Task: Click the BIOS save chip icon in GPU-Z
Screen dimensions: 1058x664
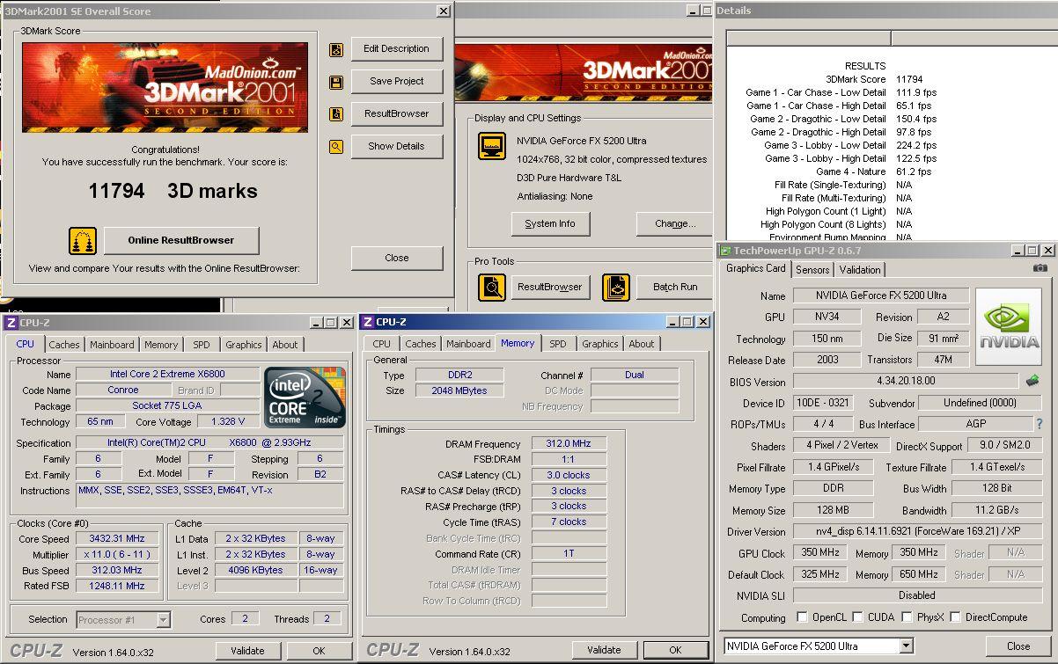Action: point(1032,381)
